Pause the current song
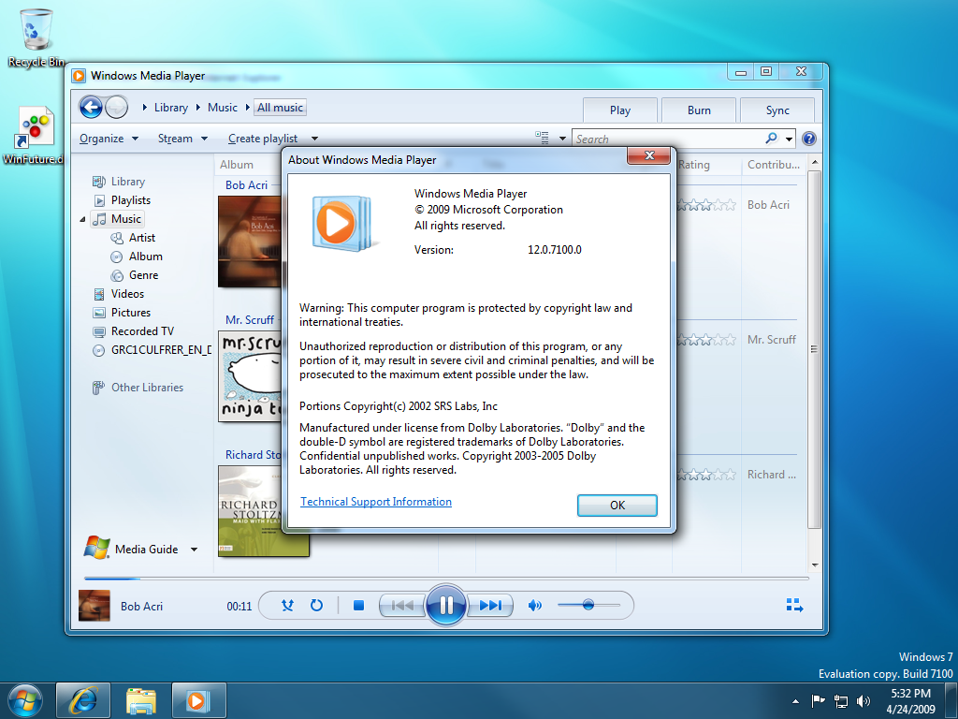The image size is (958, 719). click(x=446, y=606)
